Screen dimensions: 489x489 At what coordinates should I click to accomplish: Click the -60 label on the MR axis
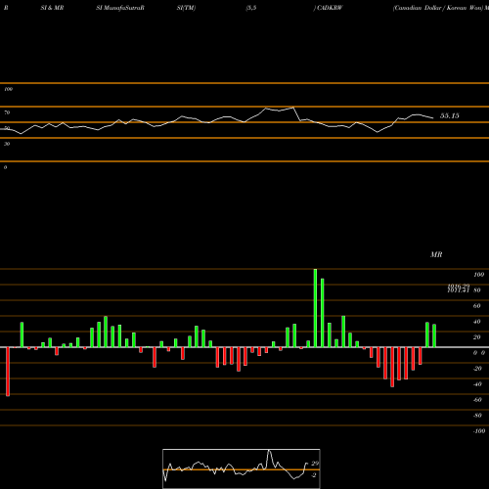pos(477,400)
